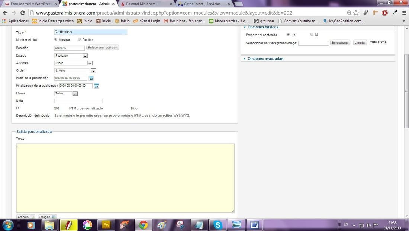
Task: Reload the page with the refresh icon
Action: tap(23, 13)
